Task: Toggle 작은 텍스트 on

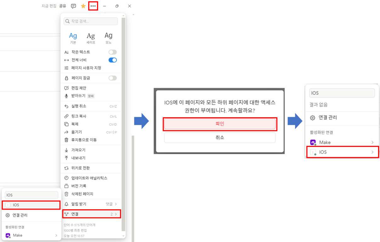Action: tap(112, 52)
